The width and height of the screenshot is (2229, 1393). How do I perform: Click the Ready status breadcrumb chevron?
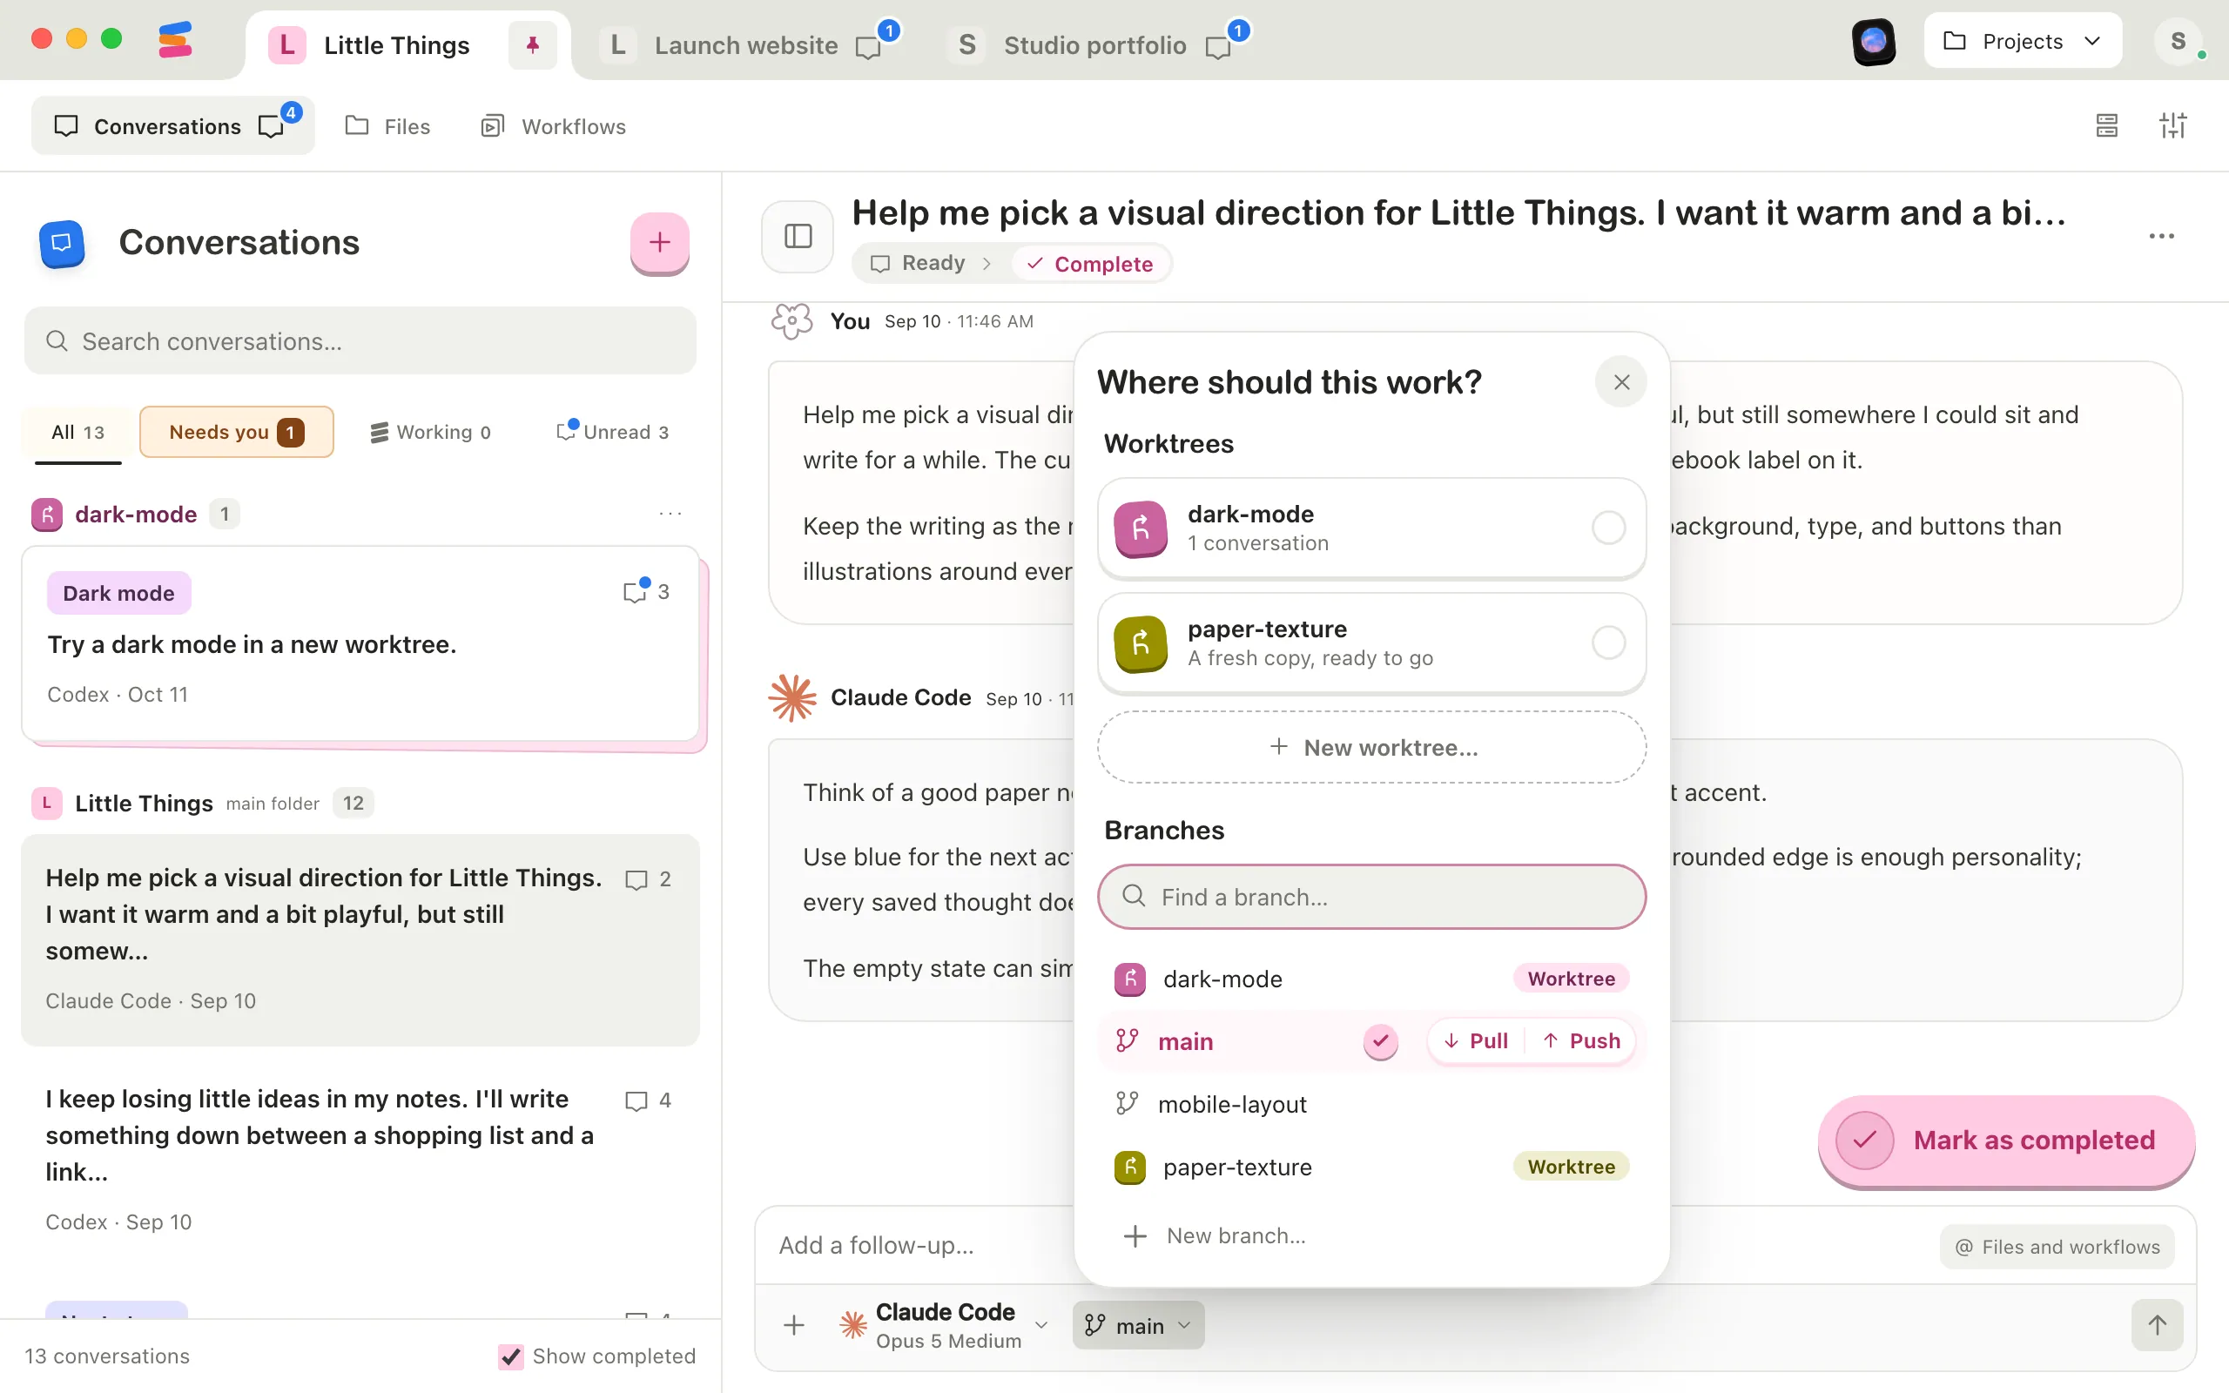(987, 264)
